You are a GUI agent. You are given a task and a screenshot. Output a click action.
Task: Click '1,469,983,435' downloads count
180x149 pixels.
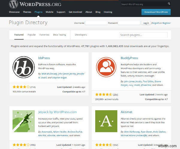tap(114, 46)
